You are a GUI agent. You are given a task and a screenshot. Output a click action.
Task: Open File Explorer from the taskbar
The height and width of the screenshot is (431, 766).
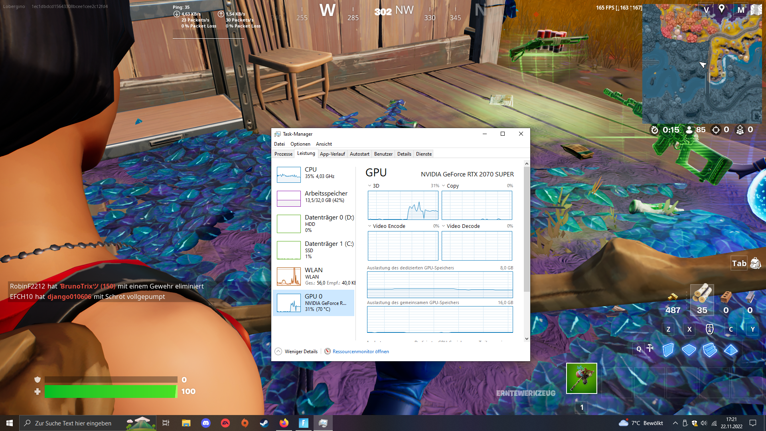pyautogui.click(x=186, y=423)
